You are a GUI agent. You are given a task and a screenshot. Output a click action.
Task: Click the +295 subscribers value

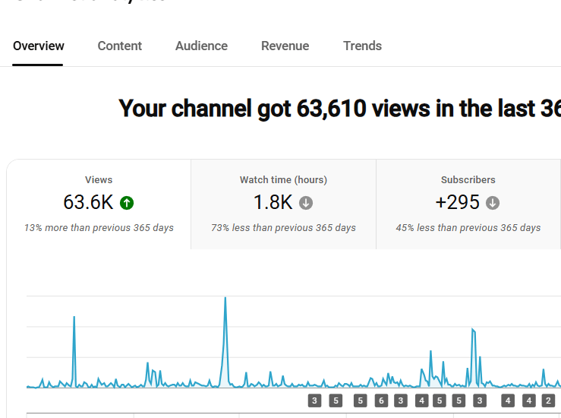pyautogui.click(x=457, y=202)
